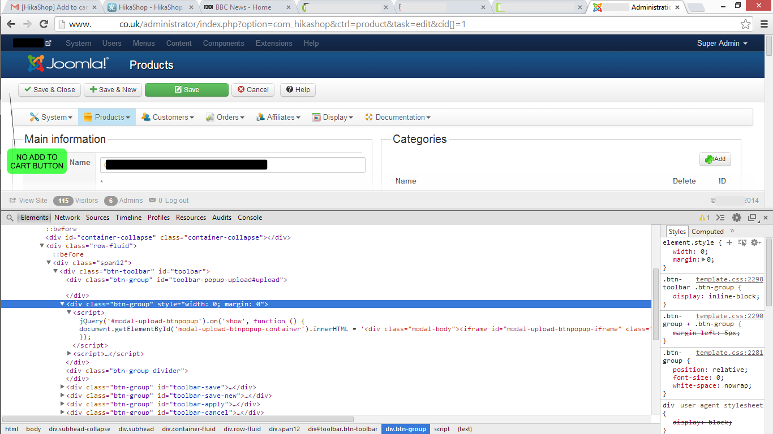The width and height of the screenshot is (773, 434).
Task: Click the View Site link
Action: tap(29, 201)
